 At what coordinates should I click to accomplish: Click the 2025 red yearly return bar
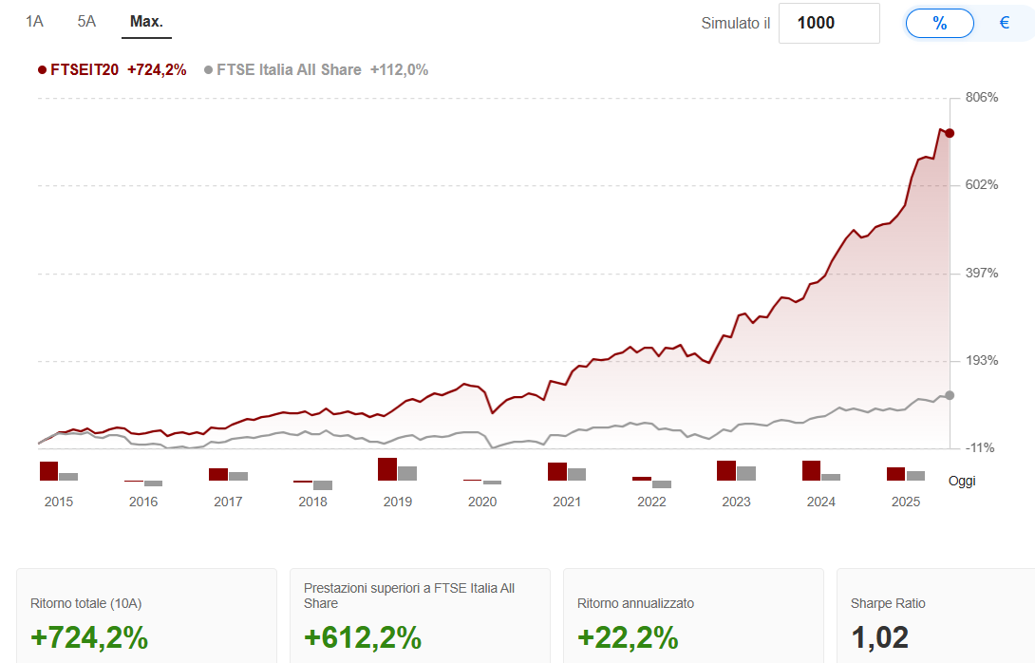895,474
